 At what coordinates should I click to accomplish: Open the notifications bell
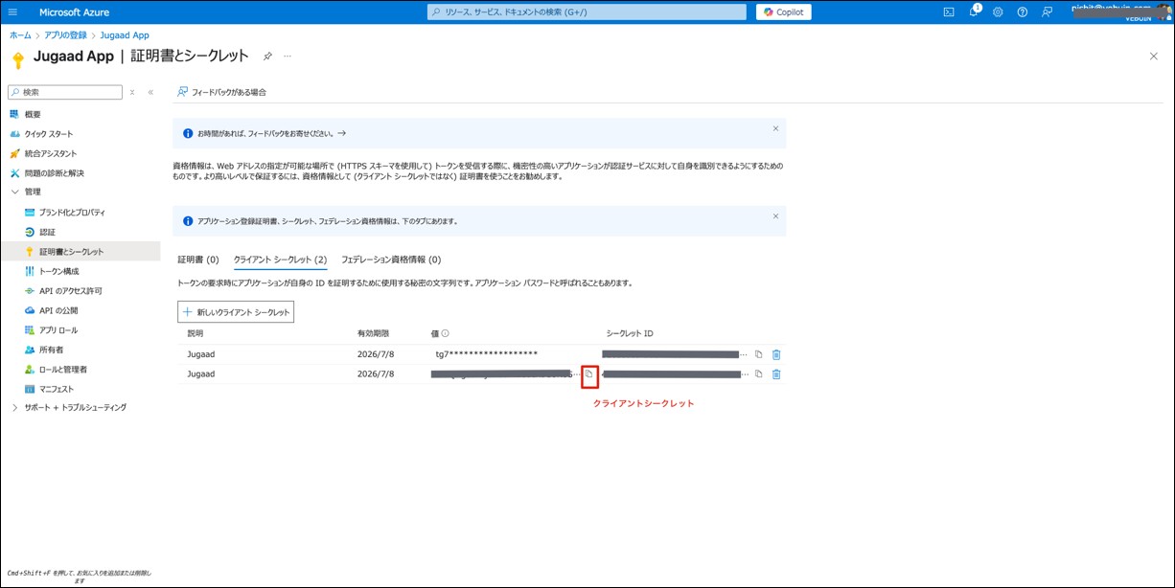point(974,11)
